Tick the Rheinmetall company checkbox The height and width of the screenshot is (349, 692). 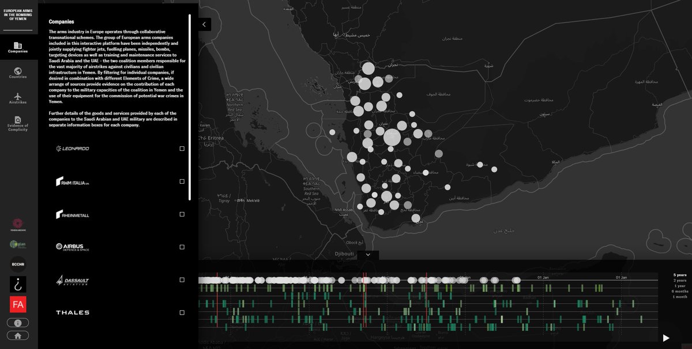click(x=182, y=214)
